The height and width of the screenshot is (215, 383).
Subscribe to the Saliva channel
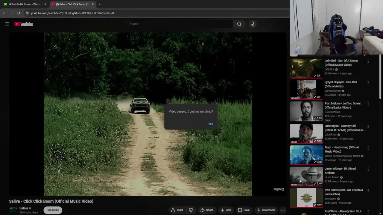coord(53,210)
